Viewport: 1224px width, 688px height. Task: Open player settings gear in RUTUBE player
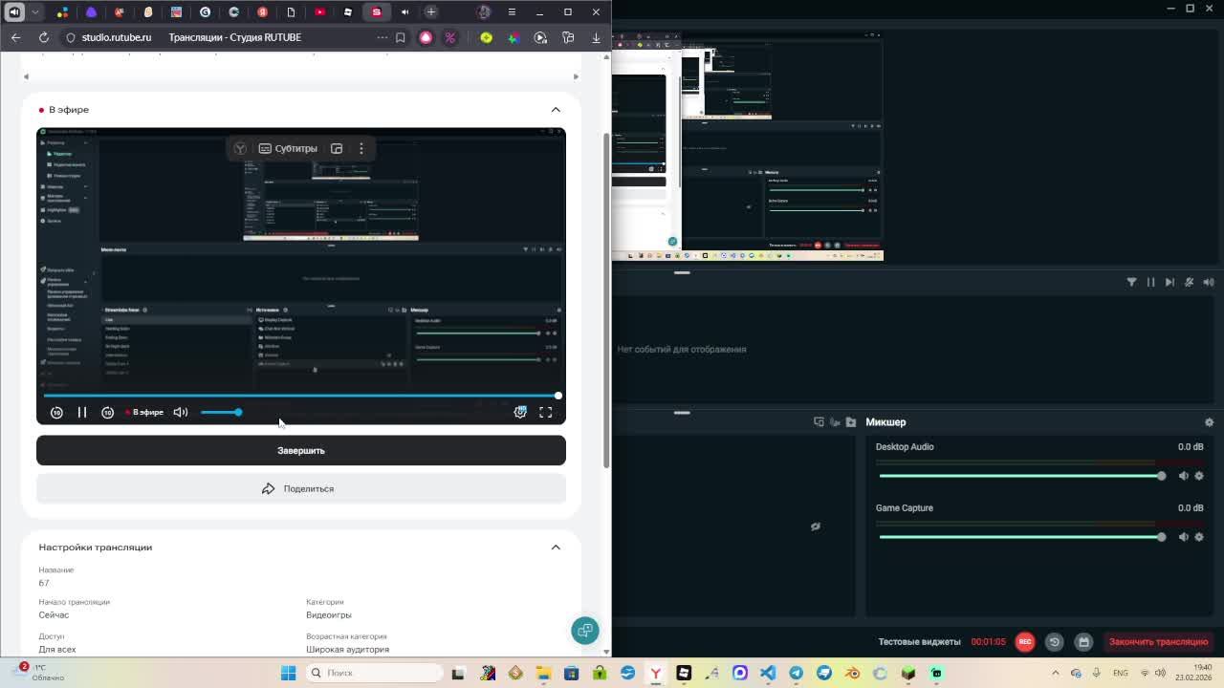point(520,412)
